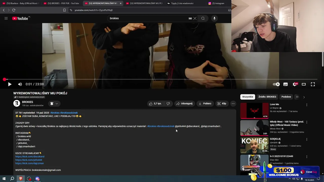Open the Love Me video thumbnail
Screen dimensions: 324x182
coord(254,110)
